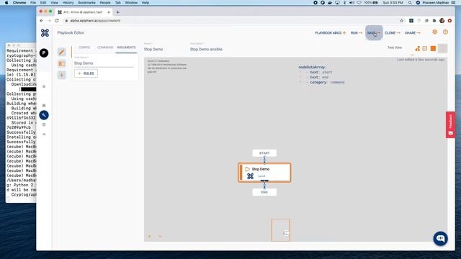Screen dimensions: 461x259
Task: Open the red Feedback side tab
Action: pyautogui.click(x=450, y=124)
